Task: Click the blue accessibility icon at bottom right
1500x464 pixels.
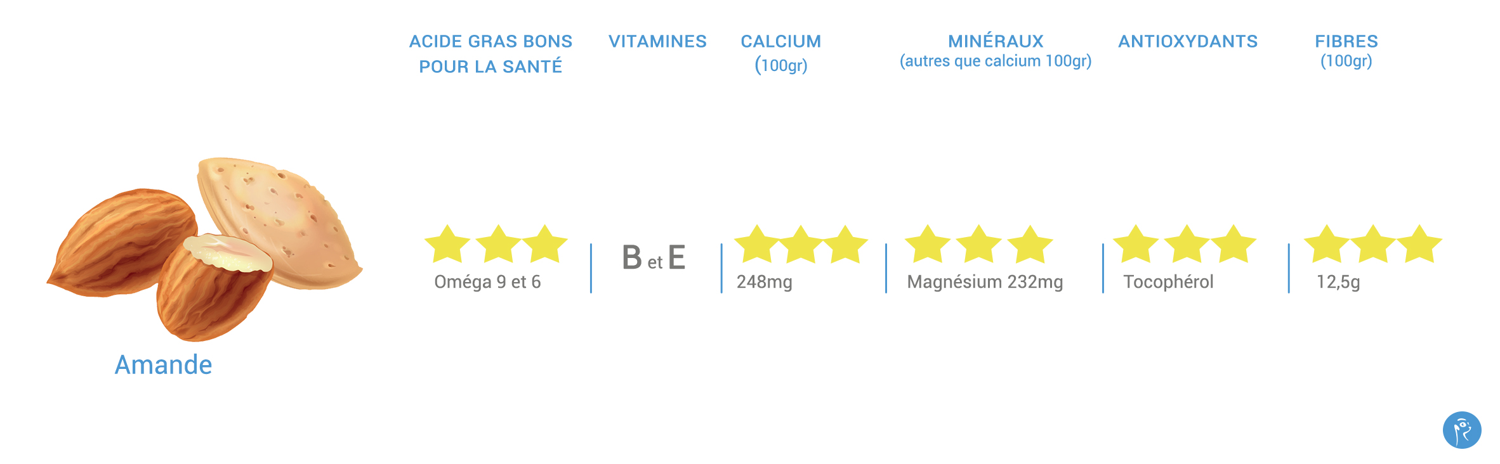Action: (x=1462, y=430)
